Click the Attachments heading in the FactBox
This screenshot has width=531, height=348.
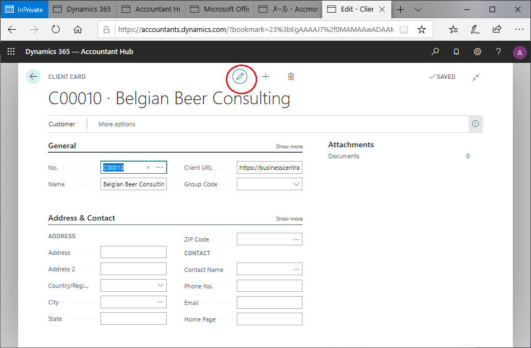click(x=351, y=144)
